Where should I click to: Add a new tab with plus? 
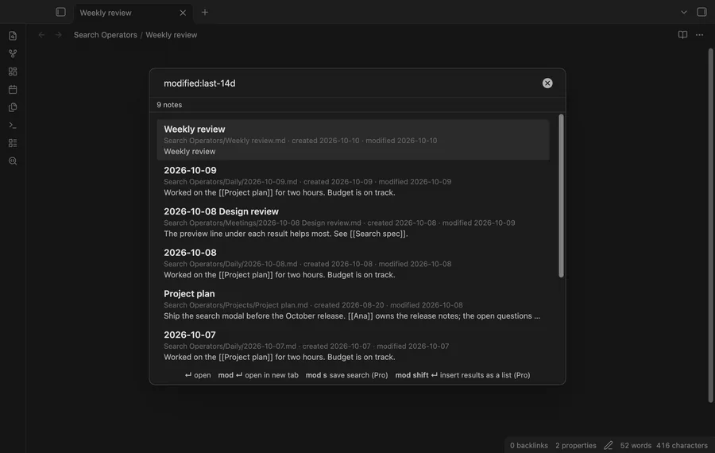click(205, 12)
